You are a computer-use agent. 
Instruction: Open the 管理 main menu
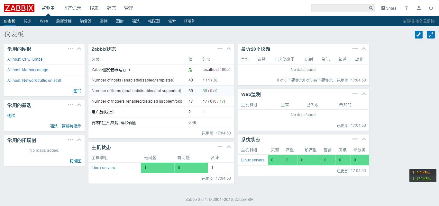(x=129, y=8)
